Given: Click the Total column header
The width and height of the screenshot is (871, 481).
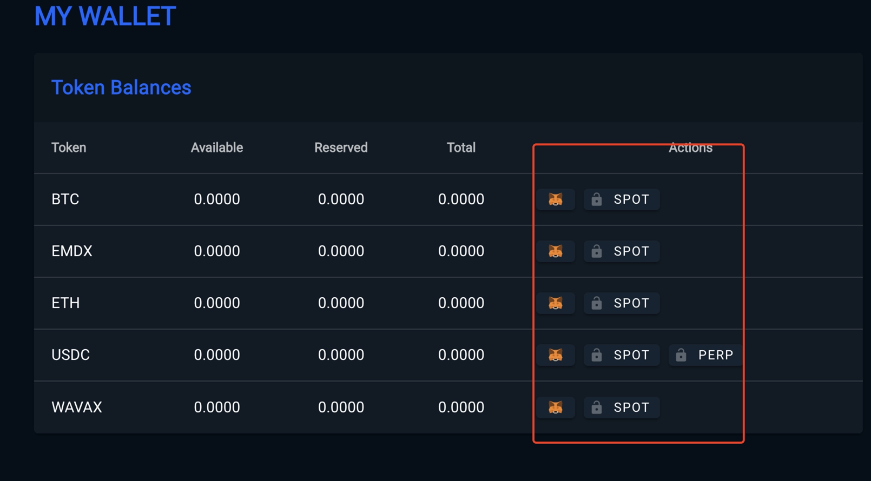Looking at the screenshot, I should [461, 148].
